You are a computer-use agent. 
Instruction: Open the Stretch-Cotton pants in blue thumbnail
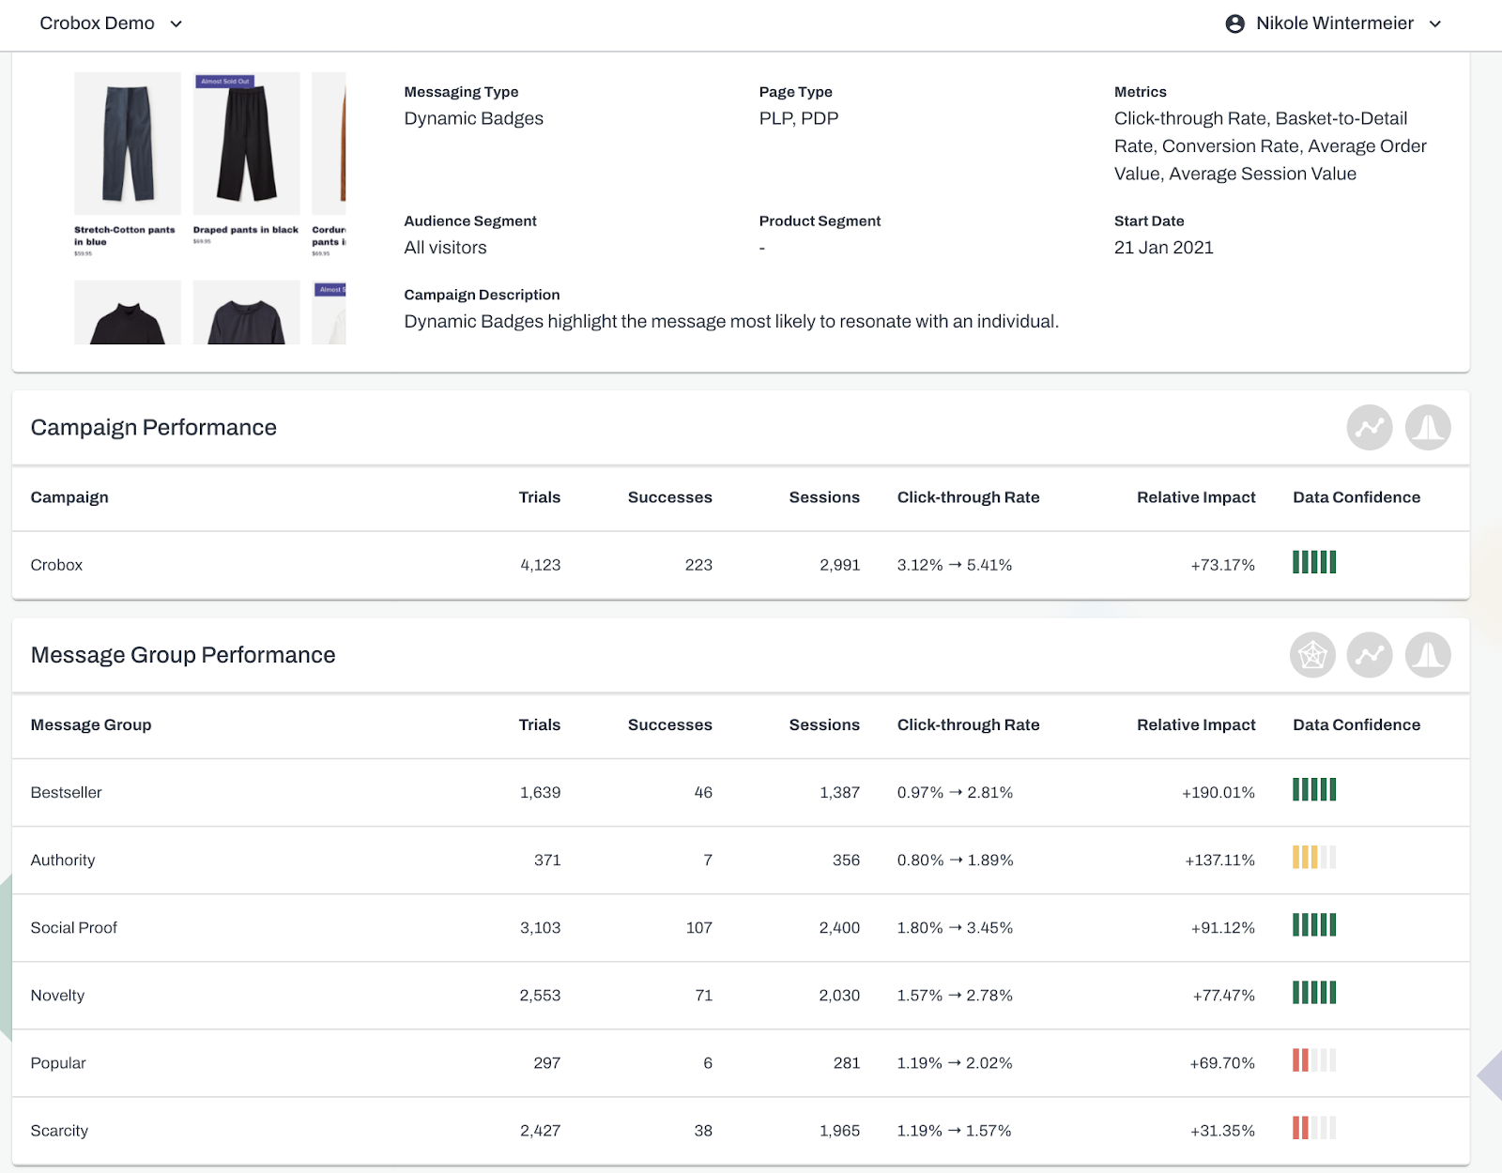[x=127, y=143]
